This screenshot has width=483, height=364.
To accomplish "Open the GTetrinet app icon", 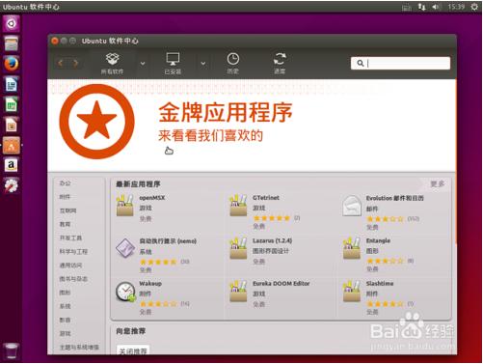I will 238,205.
